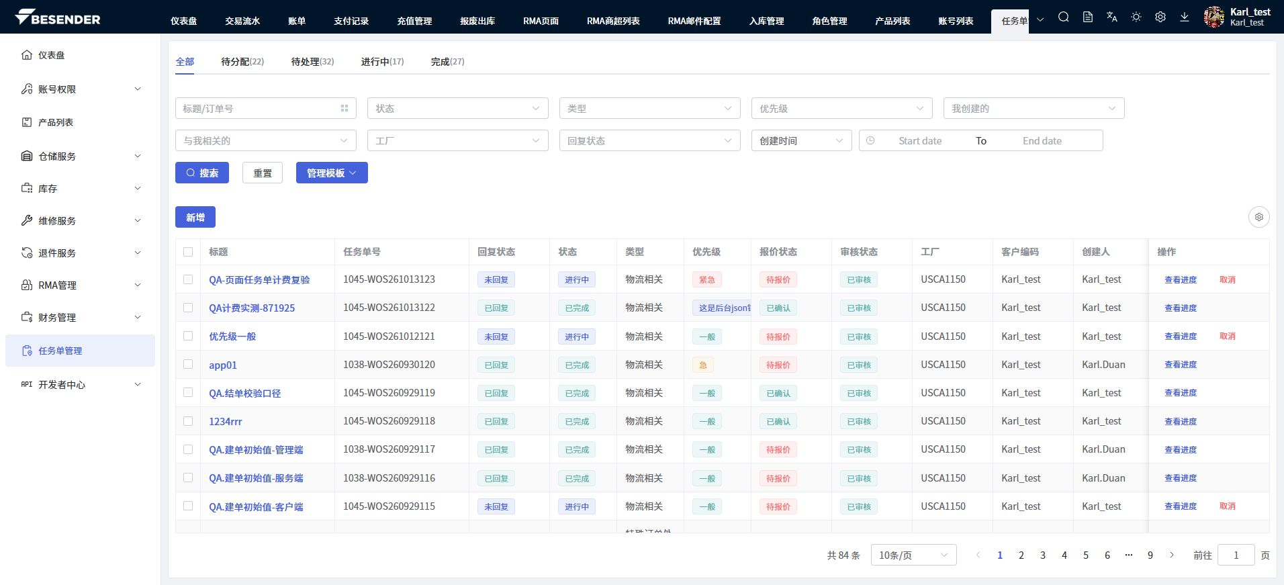
Task: Click the 仪表盘 home icon in sidebar
Action: (27, 55)
